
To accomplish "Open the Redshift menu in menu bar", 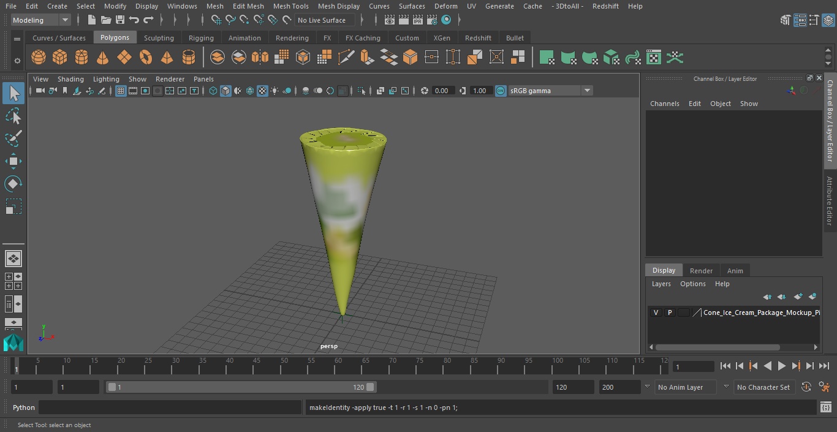I will 605,6.
